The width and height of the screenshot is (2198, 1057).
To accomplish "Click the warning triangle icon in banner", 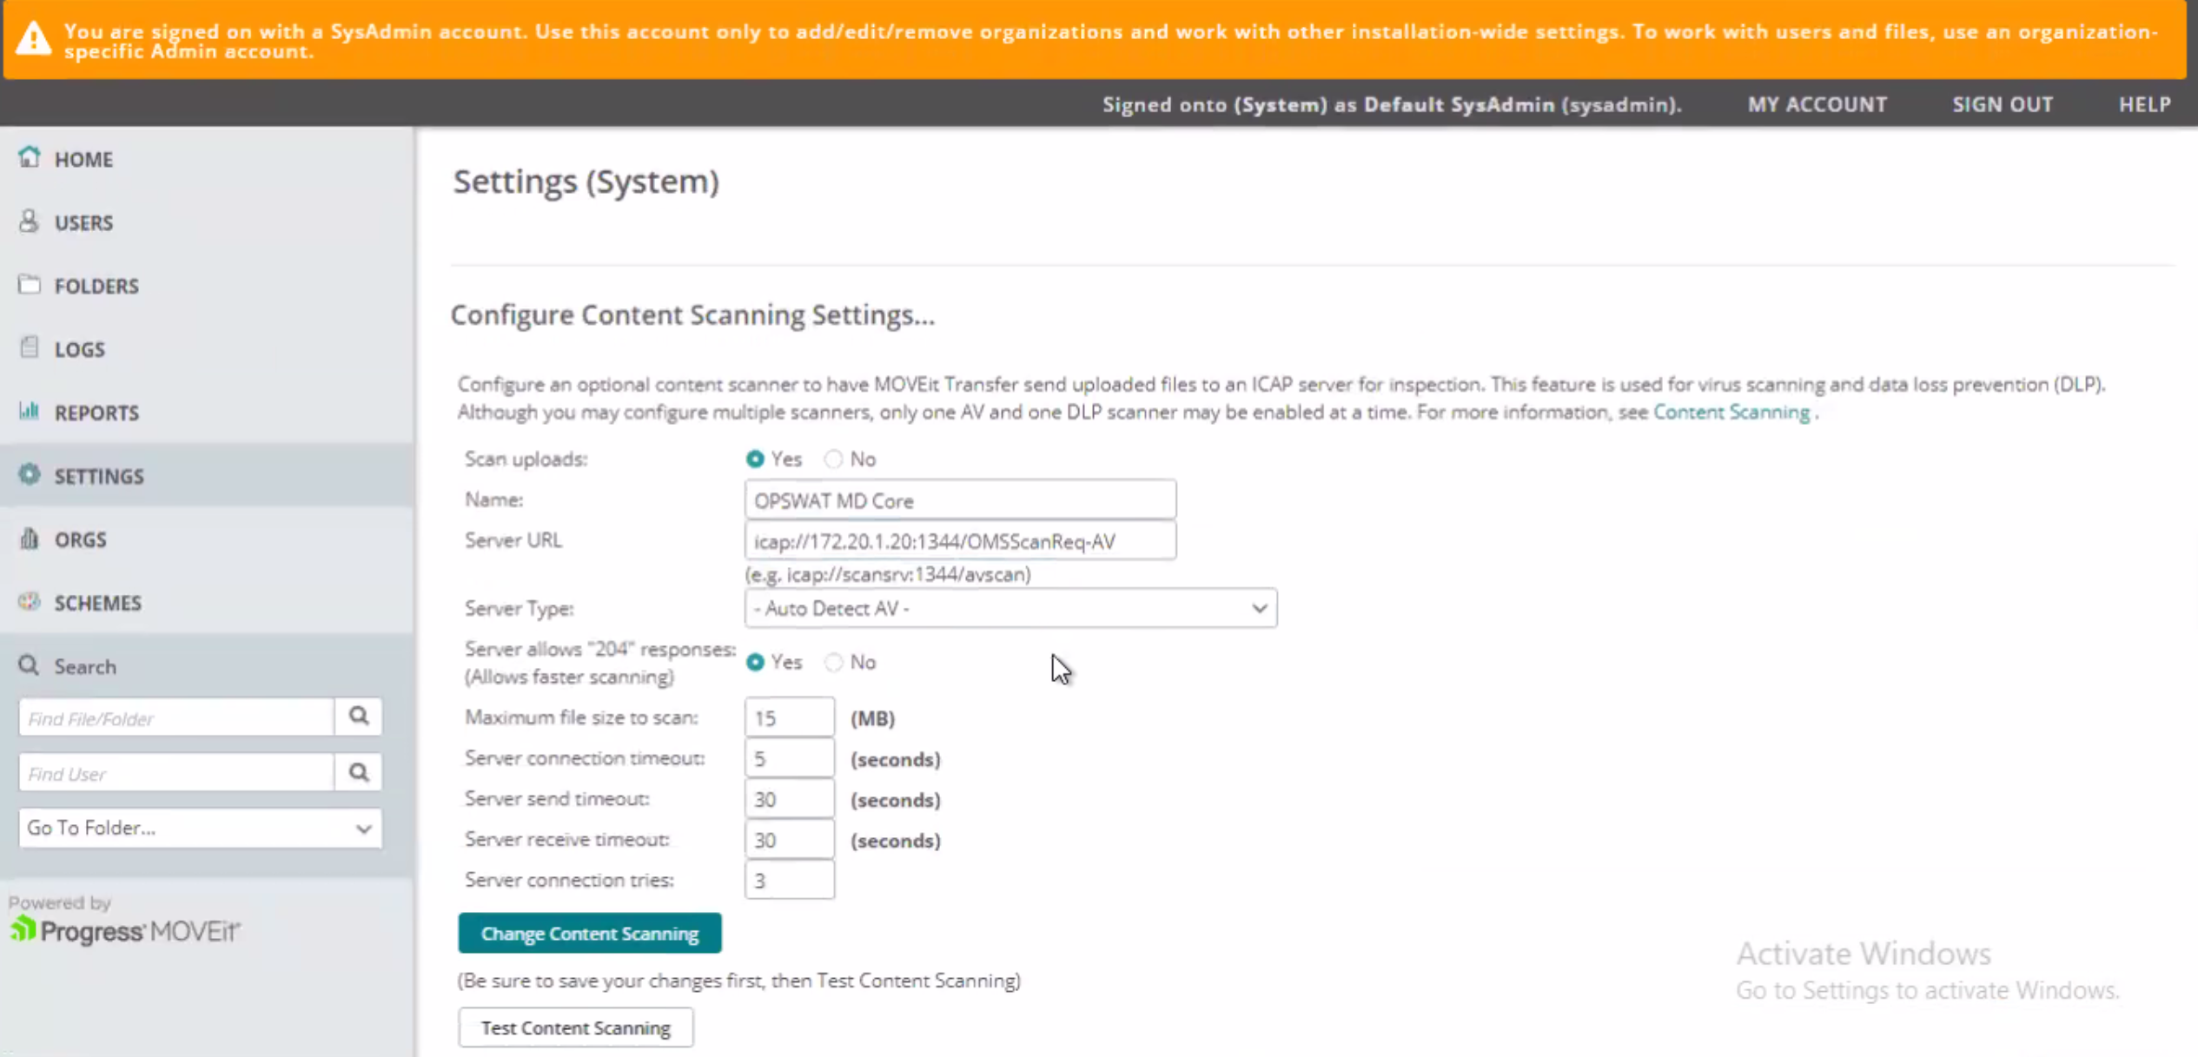I will click(x=33, y=38).
